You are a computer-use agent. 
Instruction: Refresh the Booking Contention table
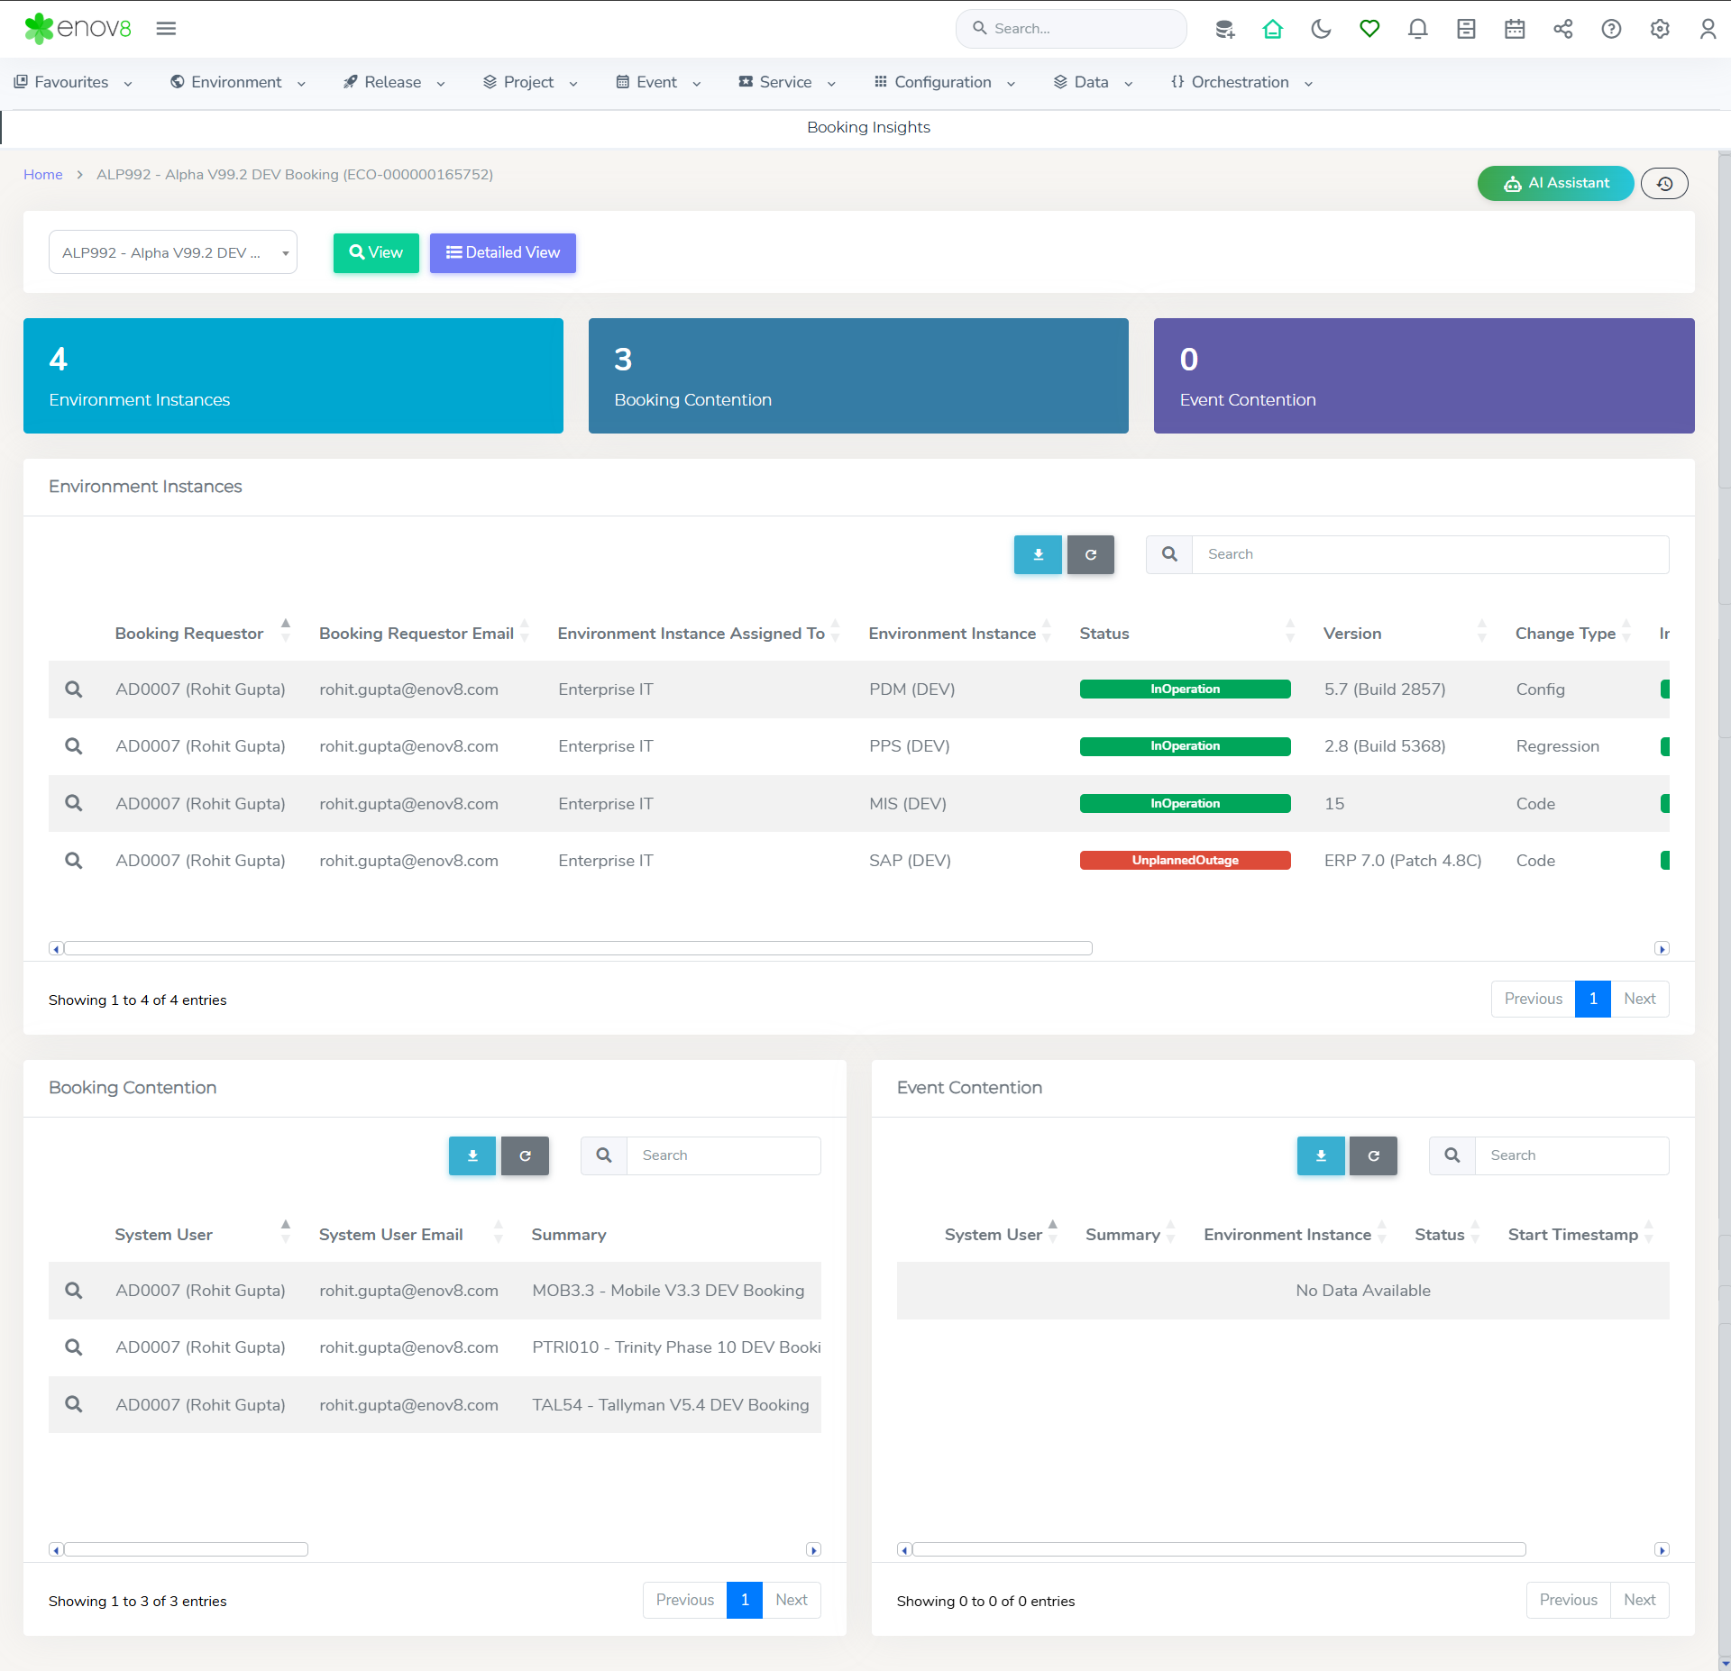[525, 1155]
